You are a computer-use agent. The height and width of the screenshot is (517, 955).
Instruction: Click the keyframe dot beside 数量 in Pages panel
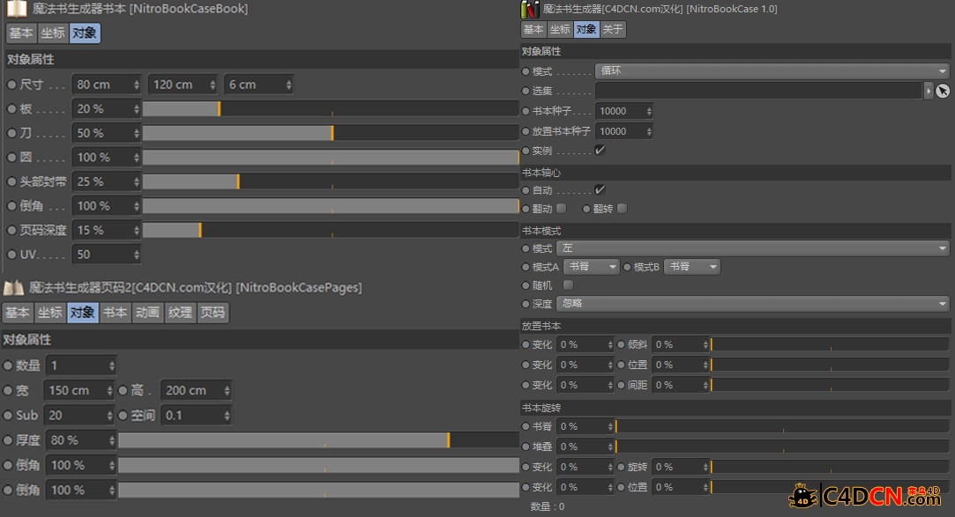coord(8,366)
